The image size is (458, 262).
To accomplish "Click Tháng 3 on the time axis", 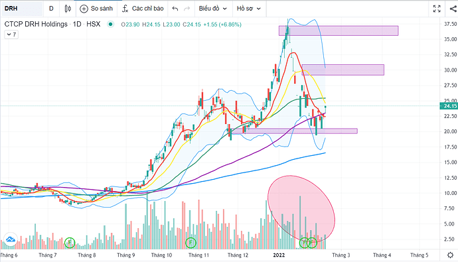I will point(341,255).
